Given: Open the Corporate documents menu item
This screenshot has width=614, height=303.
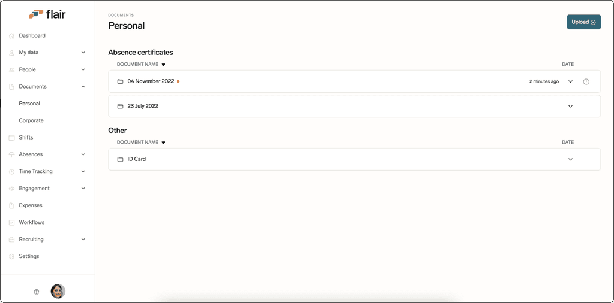Looking at the screenshot, I should [31, 120].
